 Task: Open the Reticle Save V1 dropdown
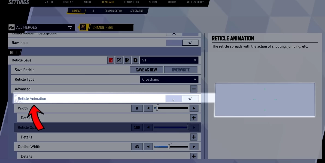point(169,60)
